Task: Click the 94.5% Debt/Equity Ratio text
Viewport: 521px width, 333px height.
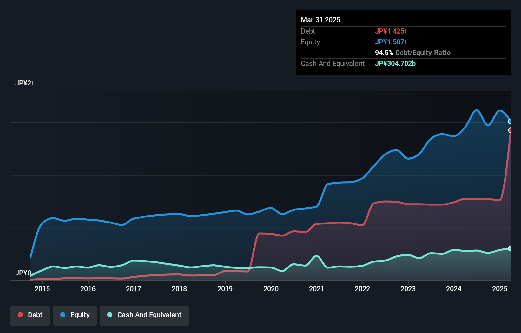Action: [x=412, y=53]
